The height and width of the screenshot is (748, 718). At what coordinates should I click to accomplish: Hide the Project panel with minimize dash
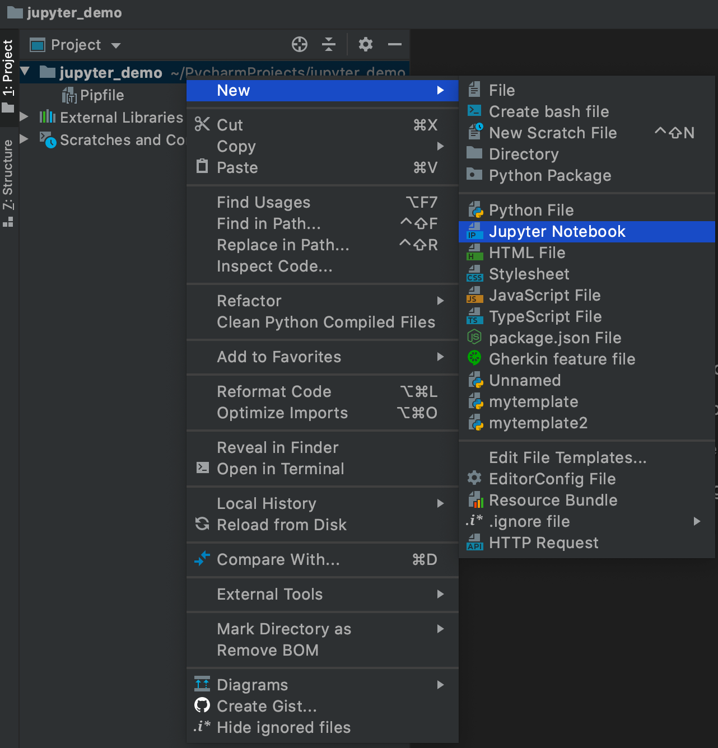coord(395,44)
